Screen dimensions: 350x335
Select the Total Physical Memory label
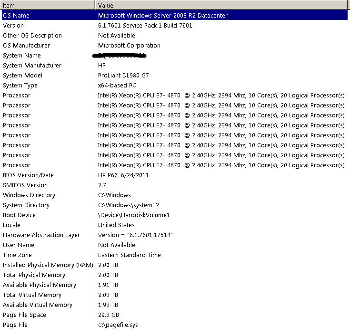pyautogui.click(x=34, y=275)
